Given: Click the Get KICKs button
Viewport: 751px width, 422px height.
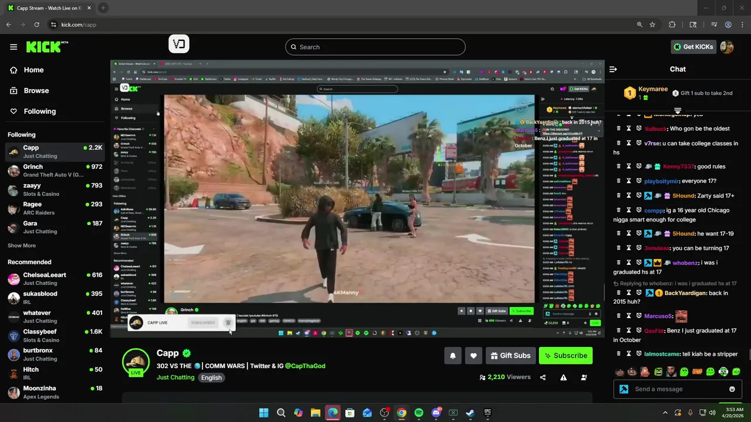Looking at the screenshot, I should [x=694, y=47].
